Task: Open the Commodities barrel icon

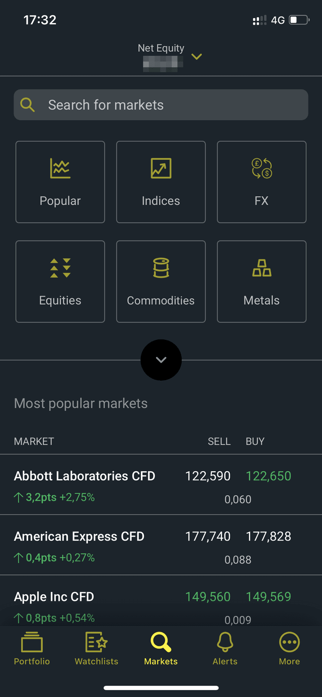Action: click(160, 268)
